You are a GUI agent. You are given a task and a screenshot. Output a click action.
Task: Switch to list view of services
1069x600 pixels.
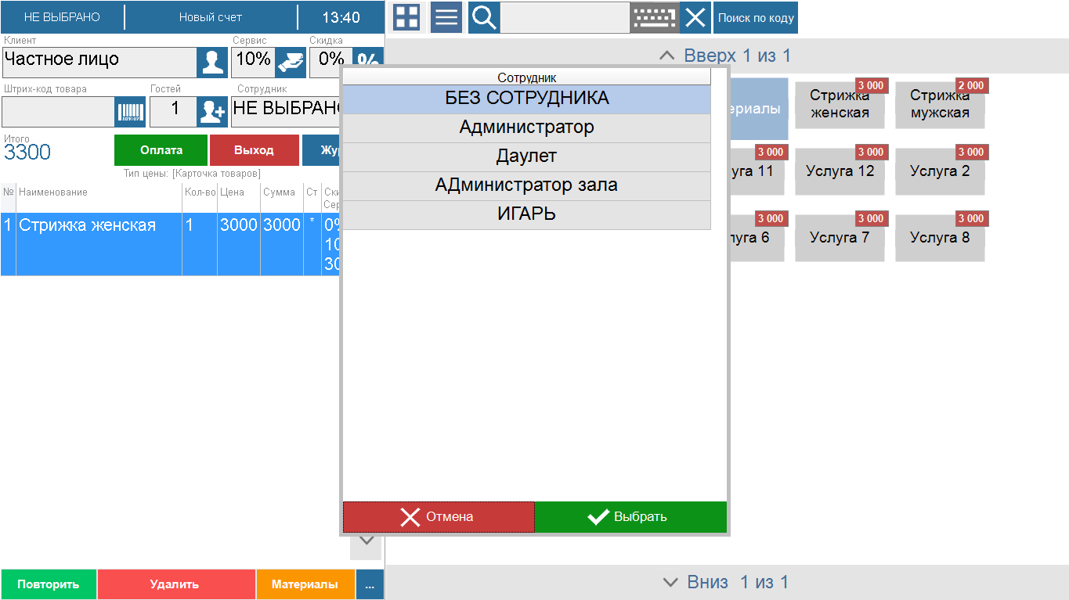click(x=446, y=17)
